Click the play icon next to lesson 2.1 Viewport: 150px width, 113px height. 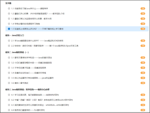tap(9, 41)
